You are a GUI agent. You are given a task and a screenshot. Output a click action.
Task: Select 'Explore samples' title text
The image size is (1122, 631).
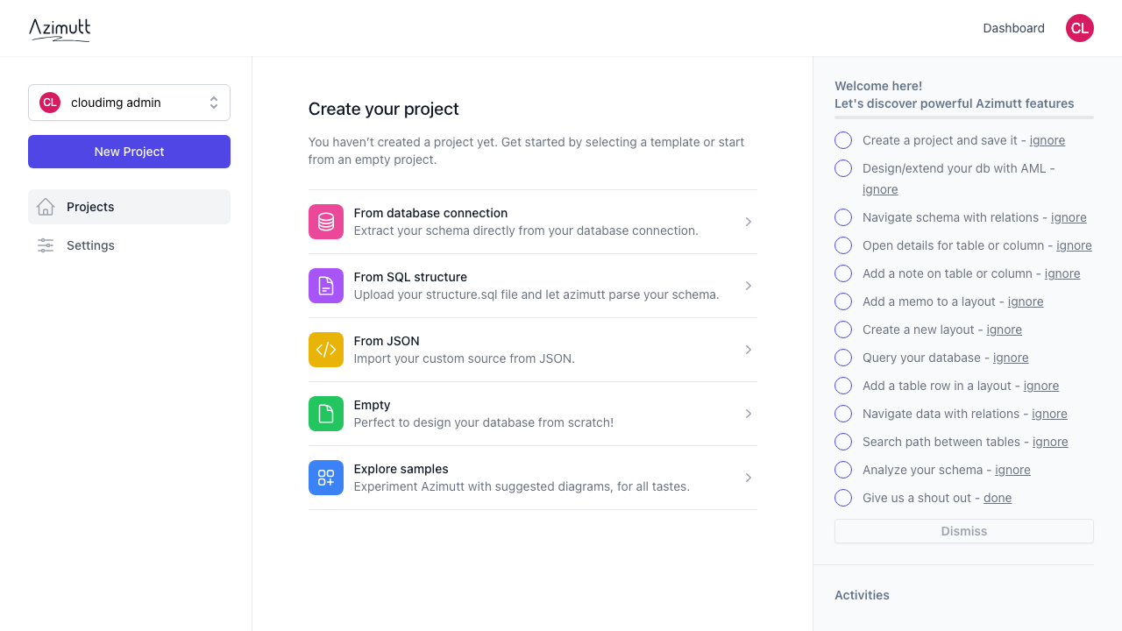tap(401, 469)
